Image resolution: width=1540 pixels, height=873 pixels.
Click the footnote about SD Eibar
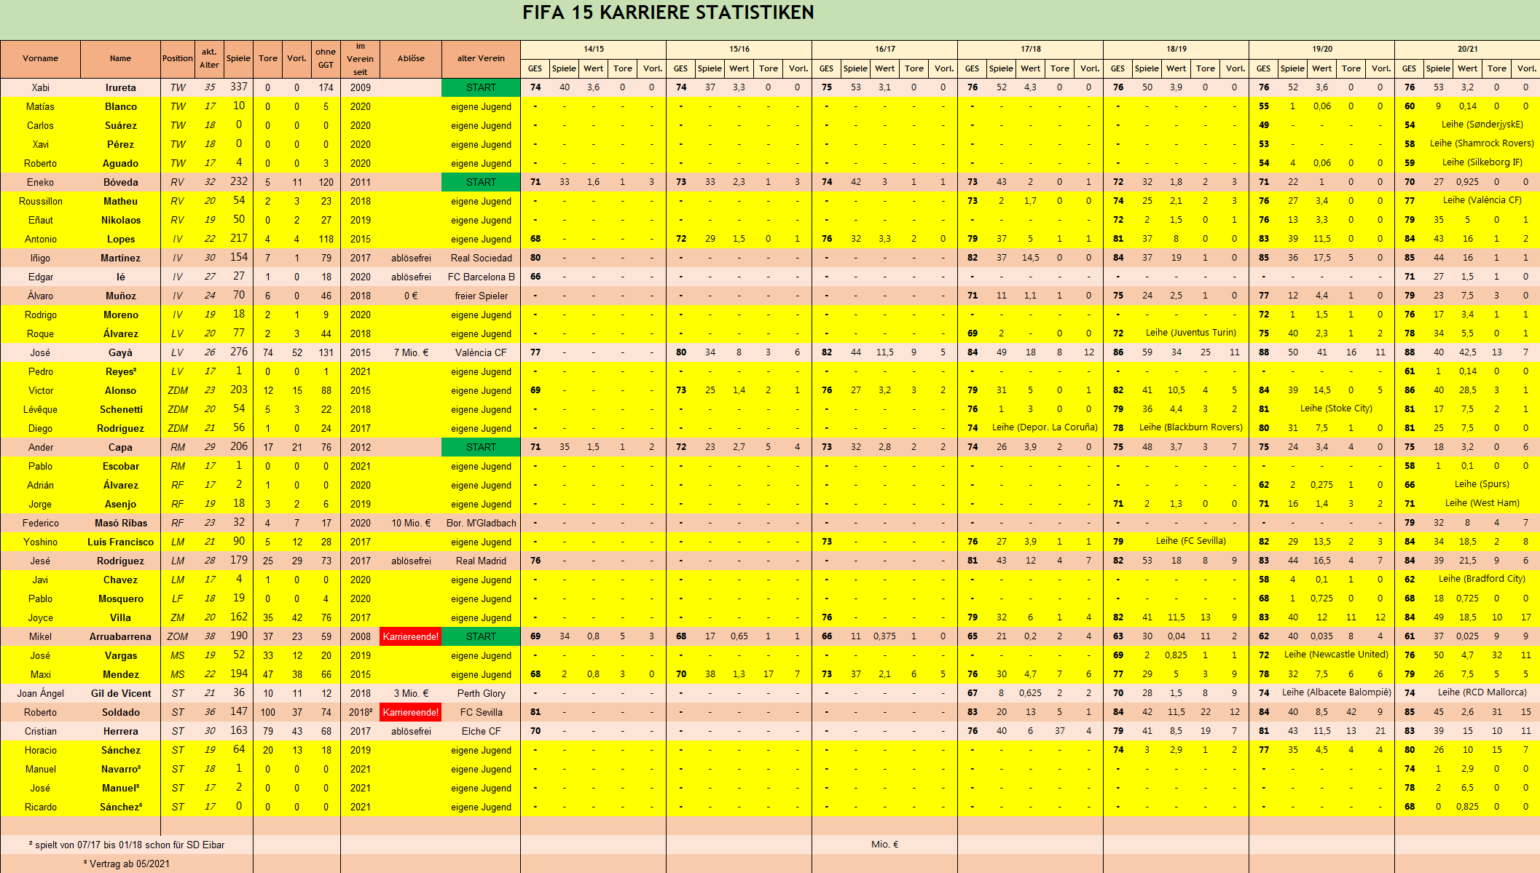tap(127, 845)
